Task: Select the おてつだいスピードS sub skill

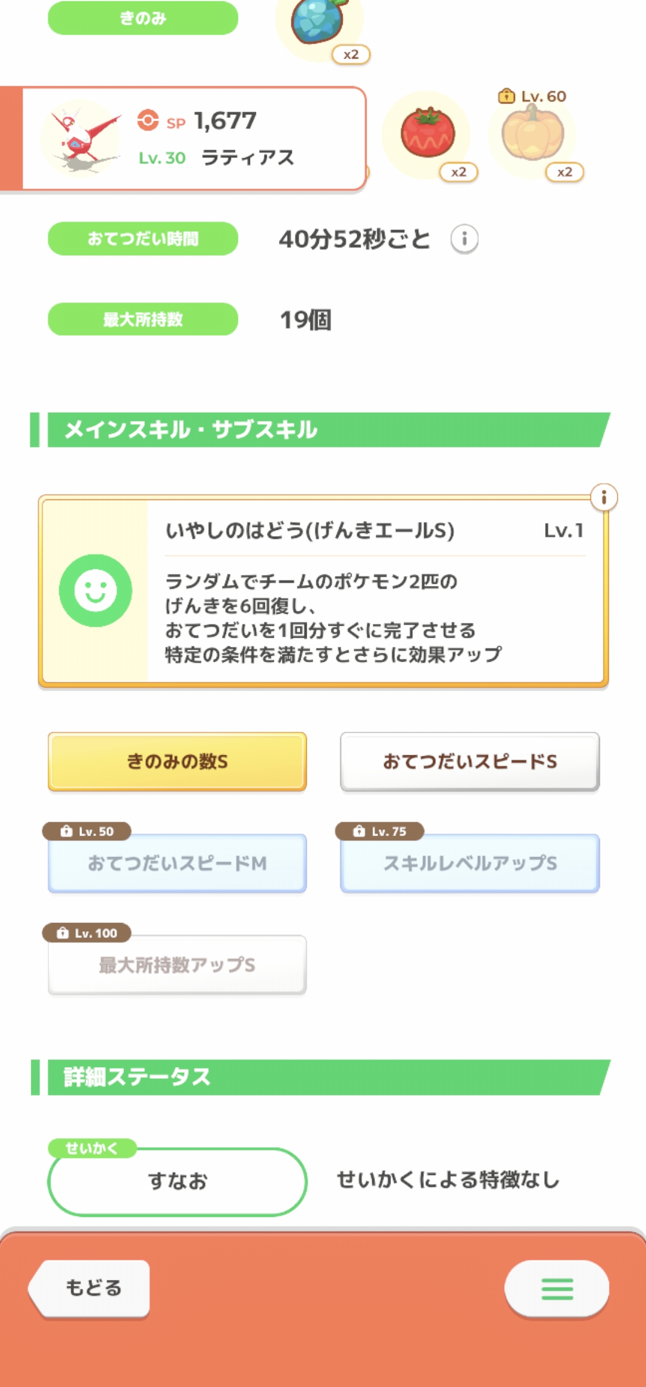Action: click(x=470, y=761)
